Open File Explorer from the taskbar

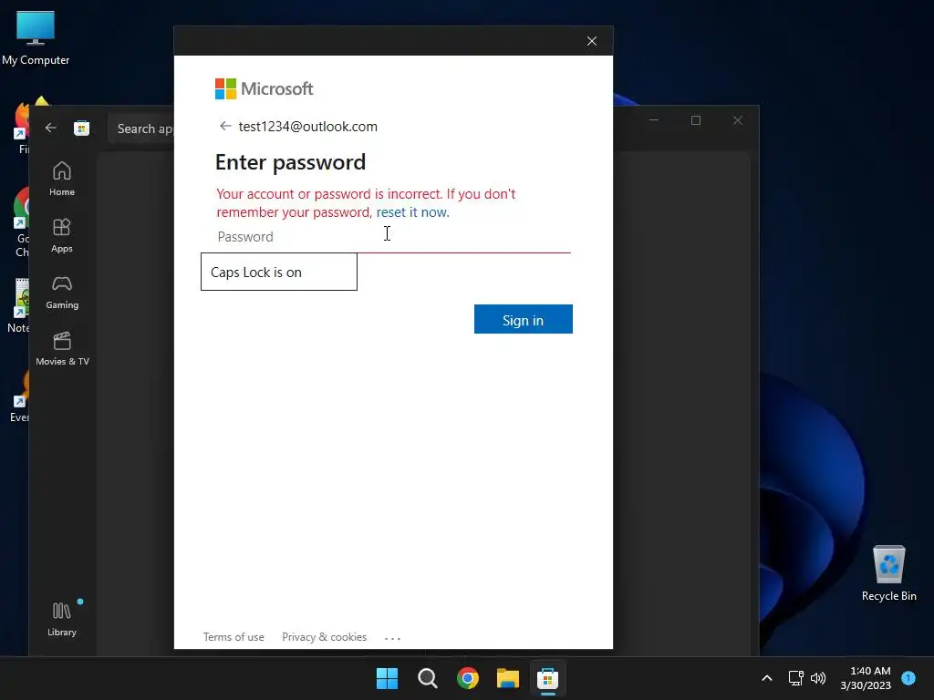coord(507,678)
